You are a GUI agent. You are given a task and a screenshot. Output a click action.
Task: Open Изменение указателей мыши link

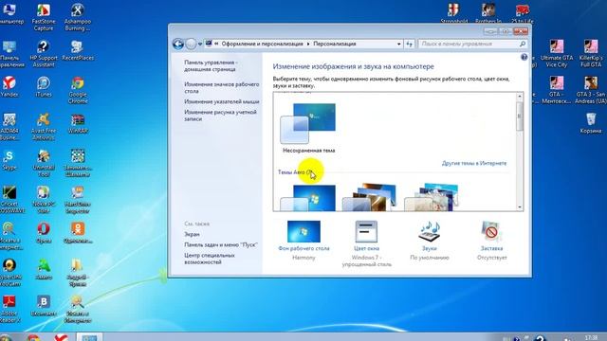point(221,101)
